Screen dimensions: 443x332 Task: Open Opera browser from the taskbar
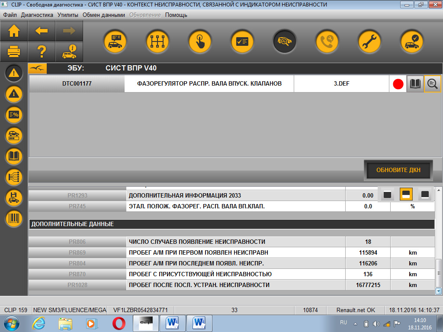(119, 323)
